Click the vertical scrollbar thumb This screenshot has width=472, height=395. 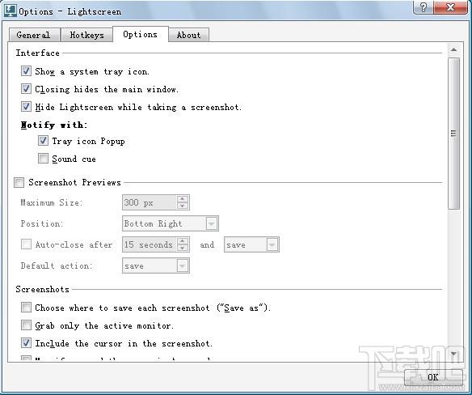pos(453,134)
